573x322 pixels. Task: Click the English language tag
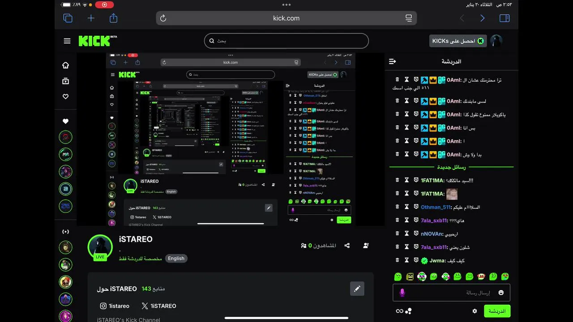(x=176, y=258)
